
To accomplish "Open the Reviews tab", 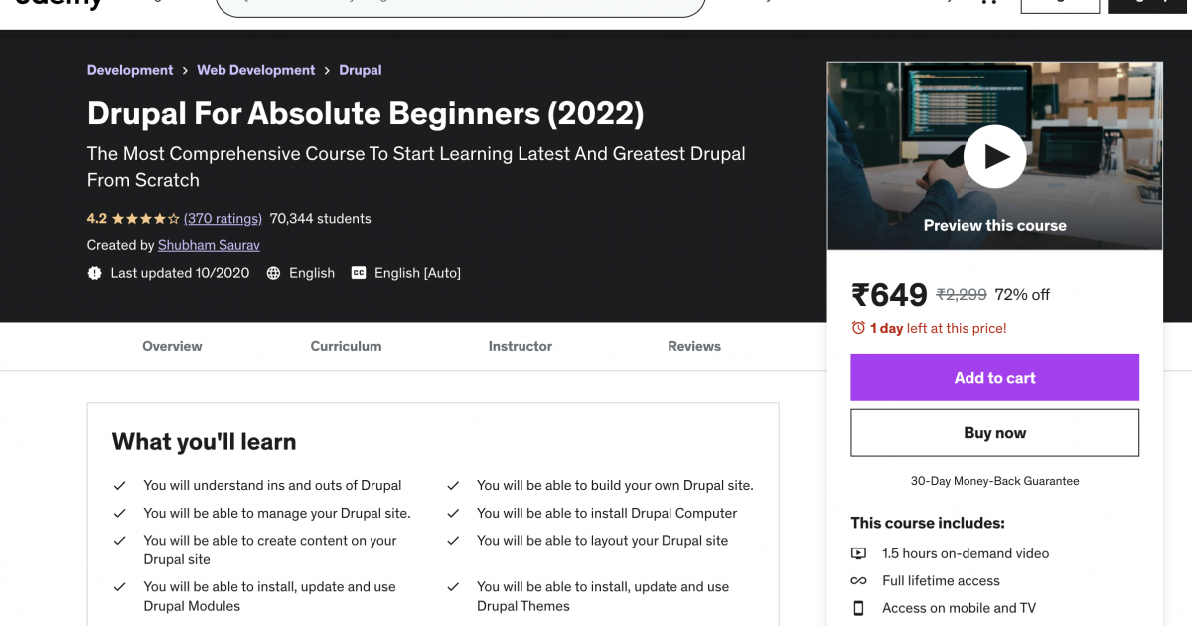I will pyautogui.click(x=693, y=346).
